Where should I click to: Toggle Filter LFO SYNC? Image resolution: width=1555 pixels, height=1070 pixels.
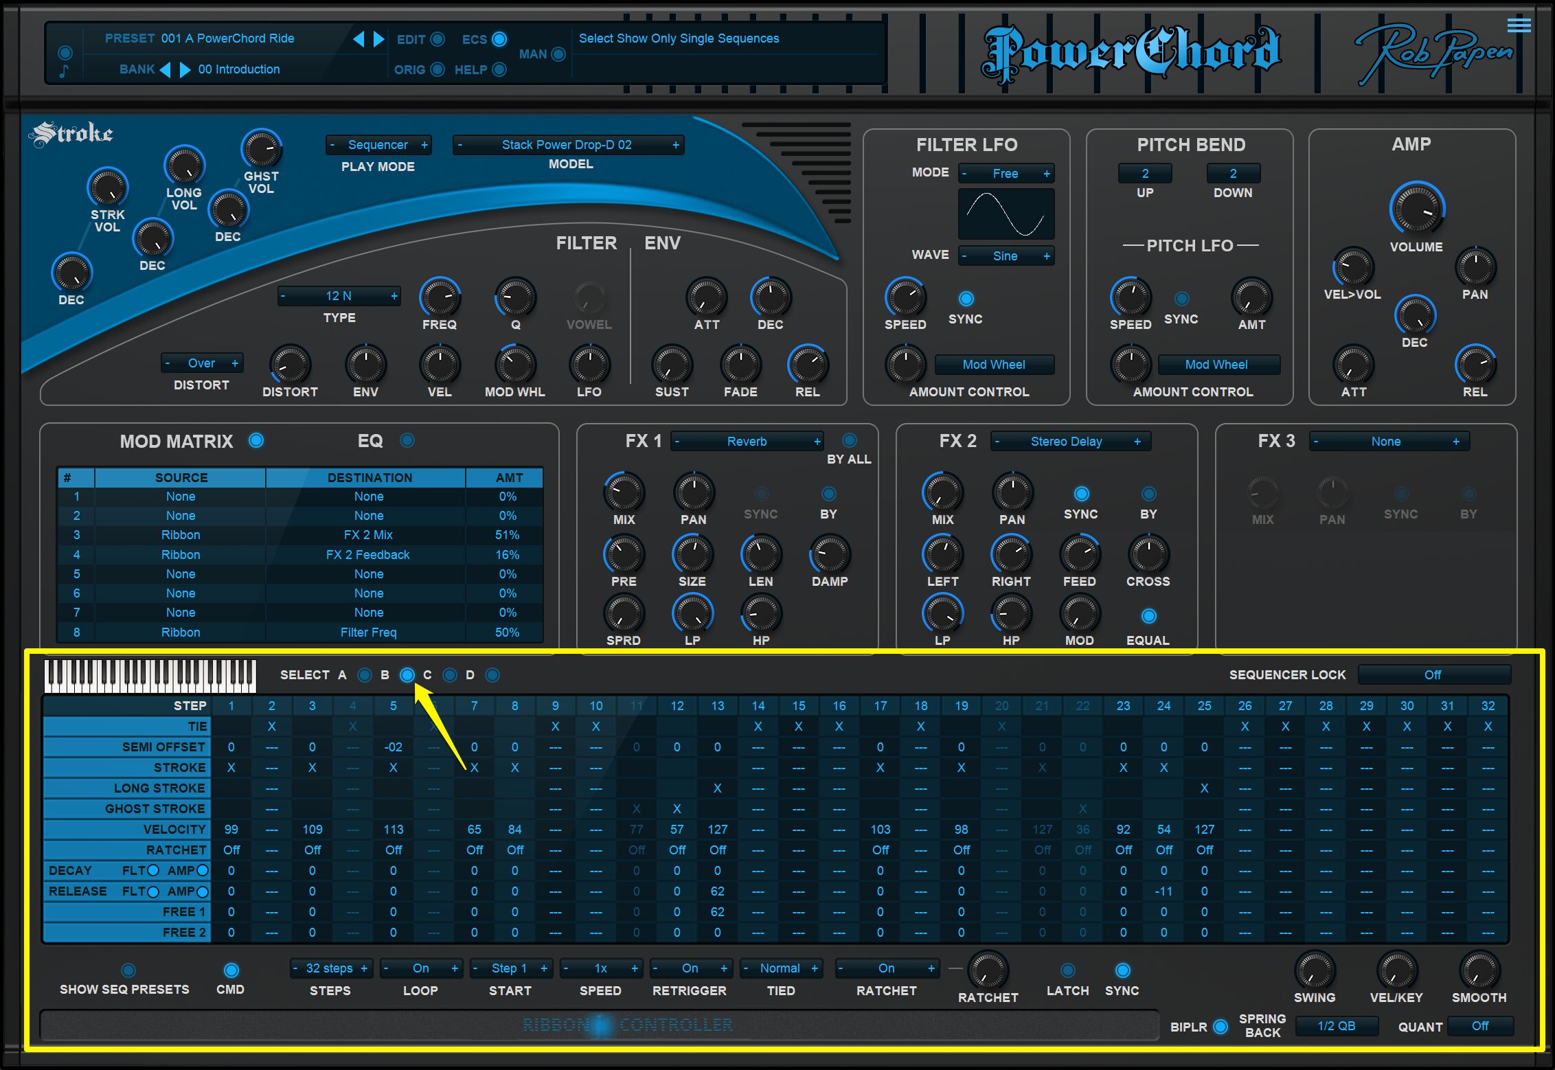point(966,299)
